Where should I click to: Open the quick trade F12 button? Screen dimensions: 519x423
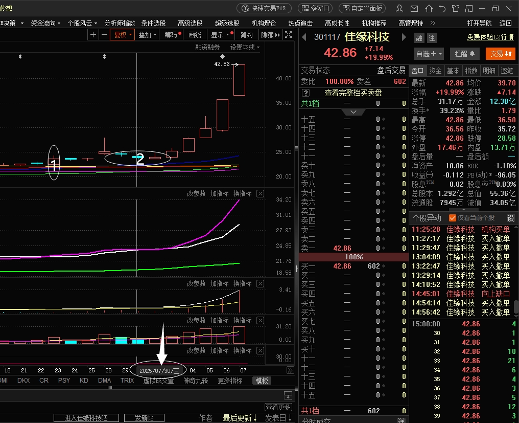264,8
